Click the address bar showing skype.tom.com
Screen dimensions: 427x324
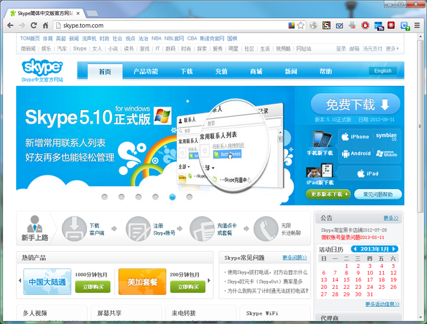[x=170, y=26]
